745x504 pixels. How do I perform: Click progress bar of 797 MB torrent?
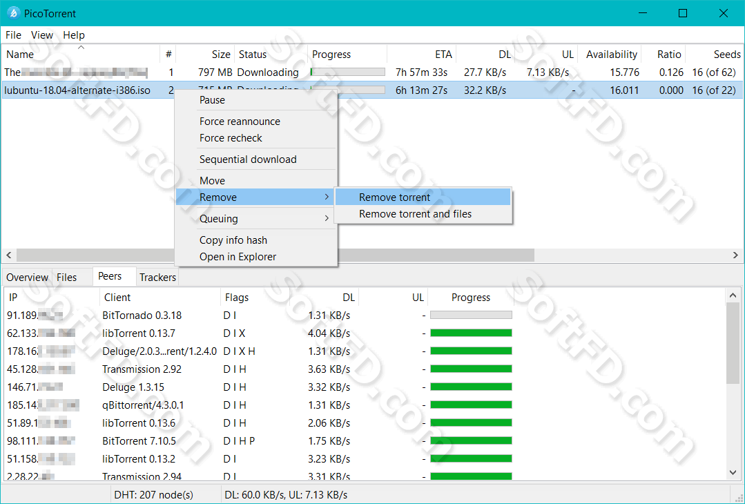pos(348,72)
